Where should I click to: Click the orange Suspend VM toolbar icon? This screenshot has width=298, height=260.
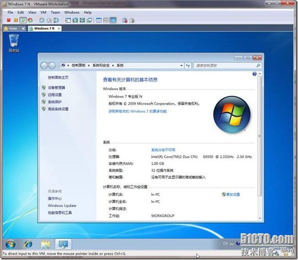coord(16,20)
